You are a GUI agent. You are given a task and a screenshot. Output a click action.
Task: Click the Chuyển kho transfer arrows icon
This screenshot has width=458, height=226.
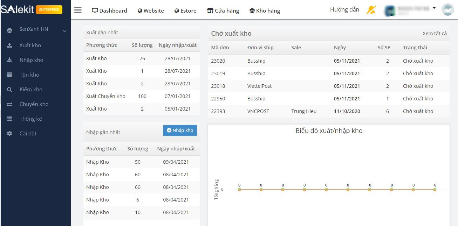pos(9,104)
